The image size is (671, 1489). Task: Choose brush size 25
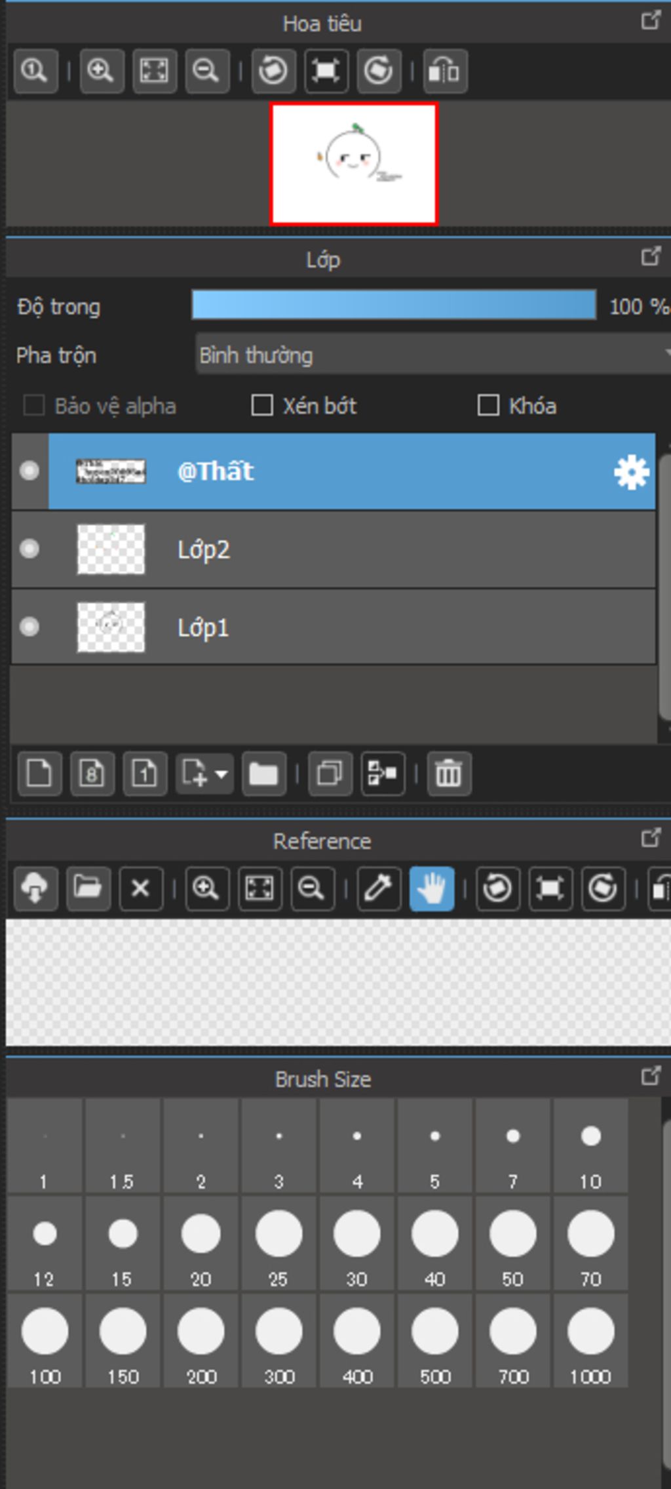tap(278, 1242)
